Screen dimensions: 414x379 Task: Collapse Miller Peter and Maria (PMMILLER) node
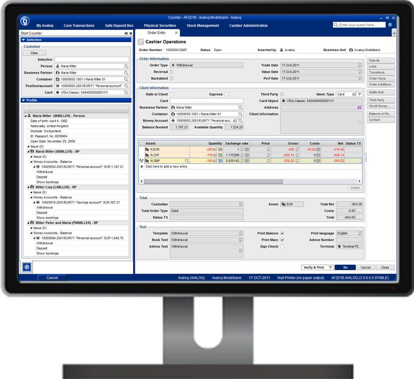[28, 223]
